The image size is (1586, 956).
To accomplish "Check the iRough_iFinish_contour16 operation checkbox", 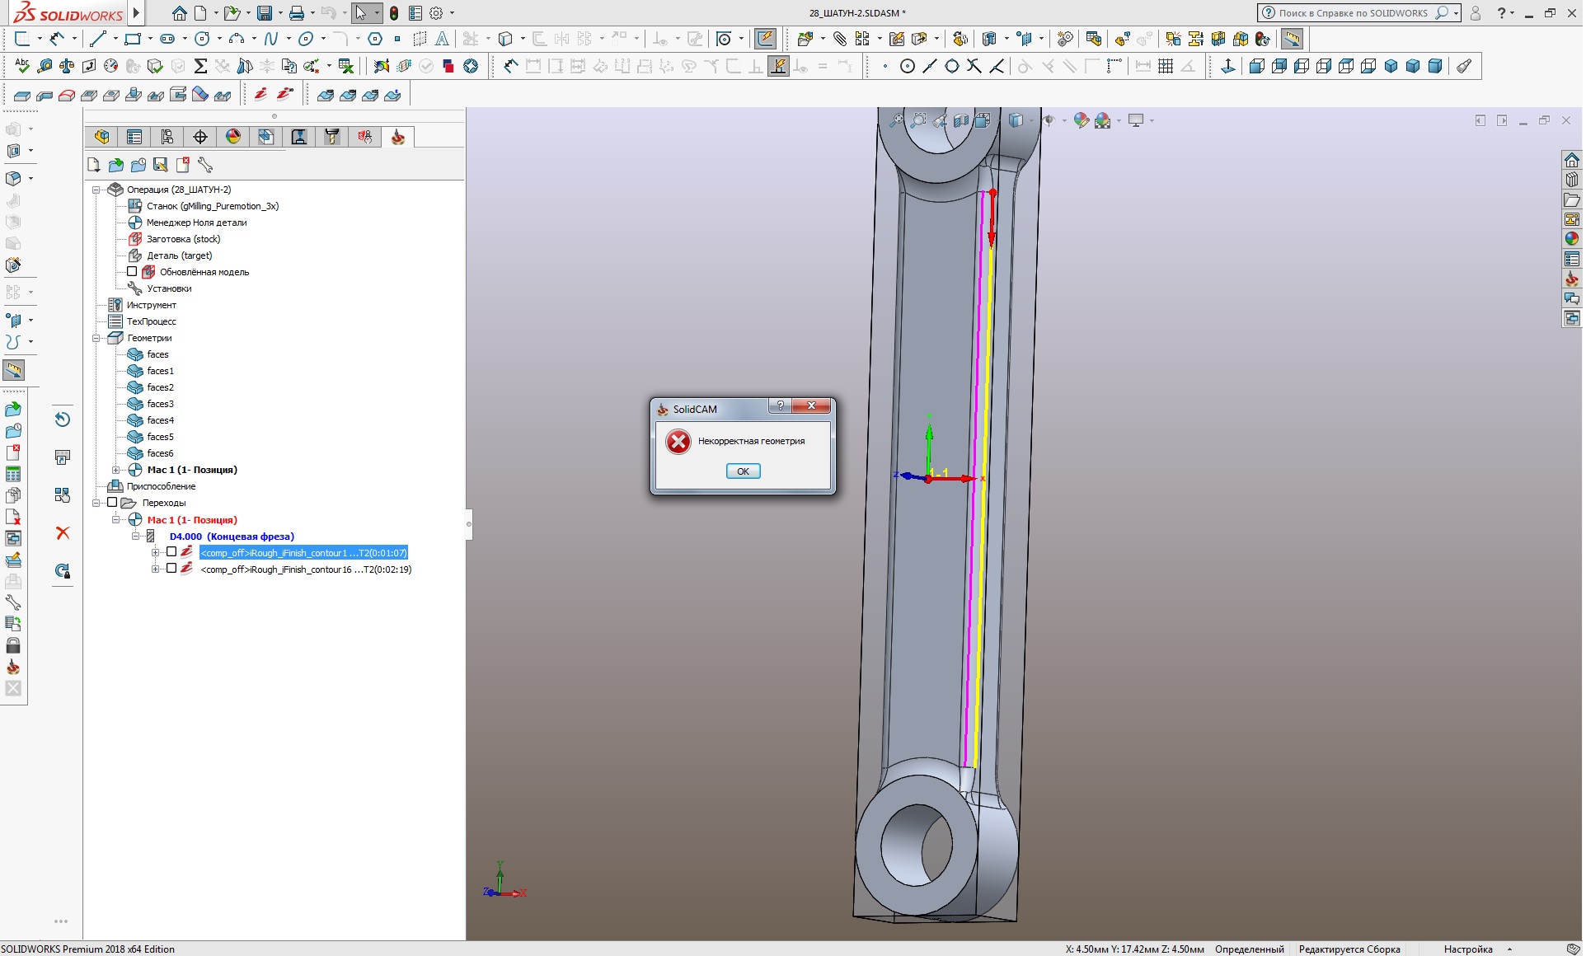I will pyautogui.click(x=171, y=569).
